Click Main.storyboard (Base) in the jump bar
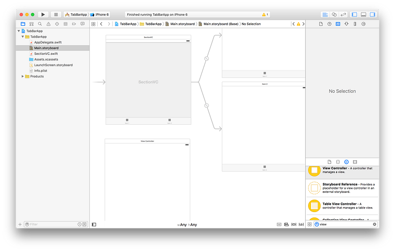This screenshot has width=395, height=251. click(218, 24)
